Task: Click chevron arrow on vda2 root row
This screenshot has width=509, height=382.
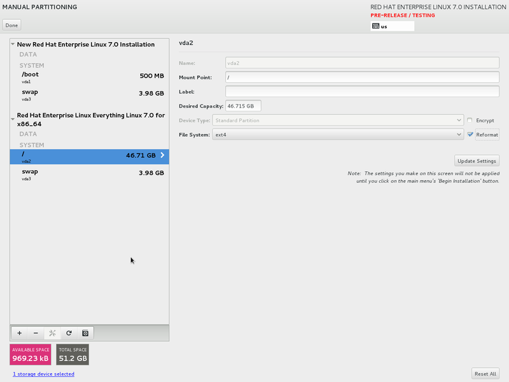Action: point(162,155)
